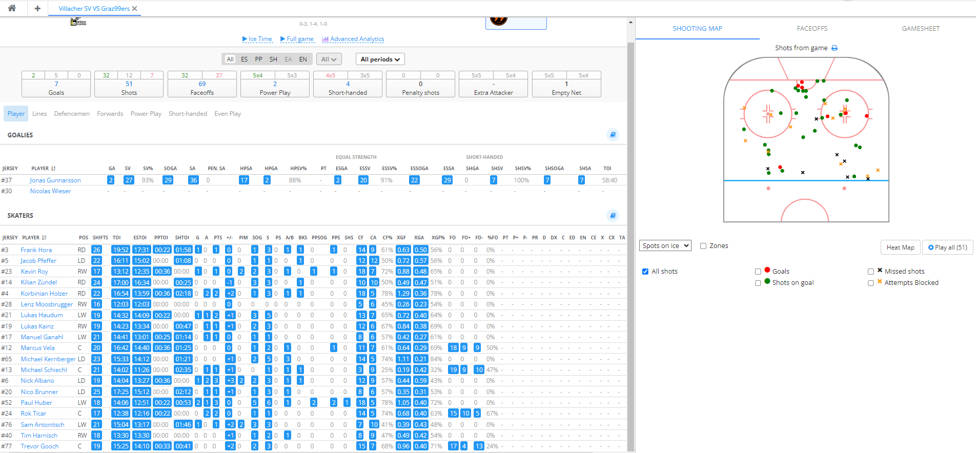
Task: Switch to the Faceoffs tab
Action: point(812,29)
